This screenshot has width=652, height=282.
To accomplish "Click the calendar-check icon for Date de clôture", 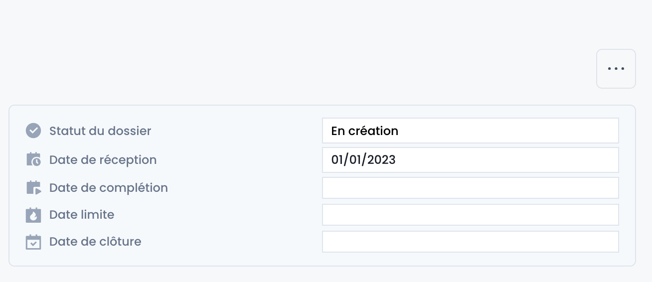I will coord(33,242).
